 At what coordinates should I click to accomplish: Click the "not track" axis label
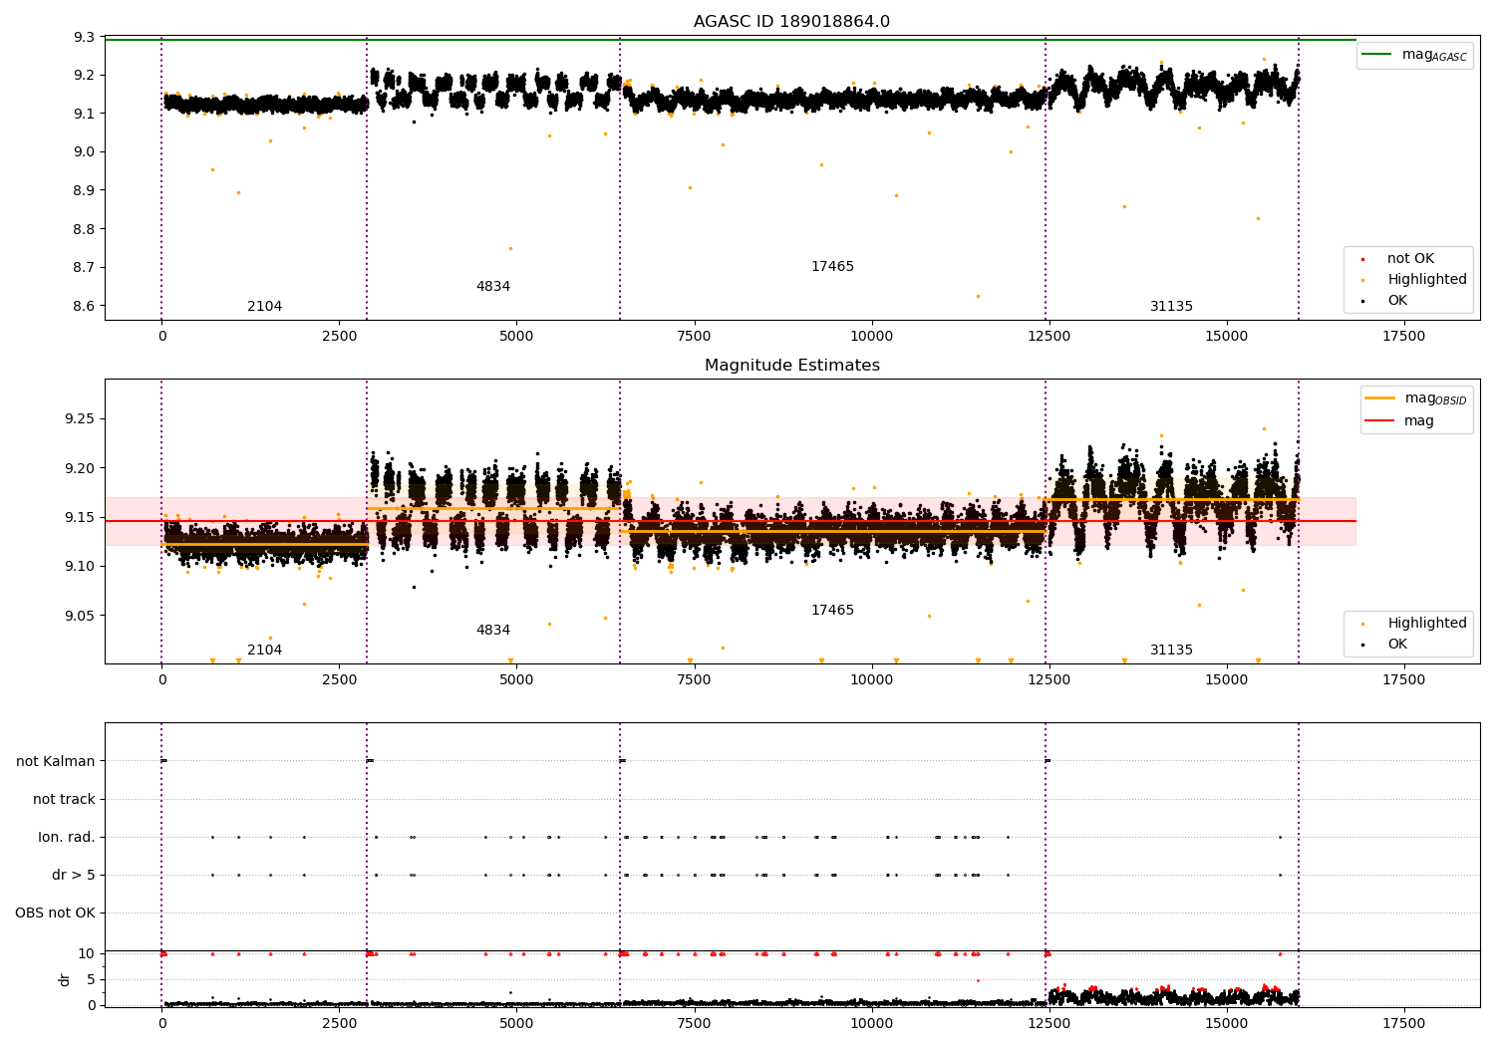[x=64, y=799]
